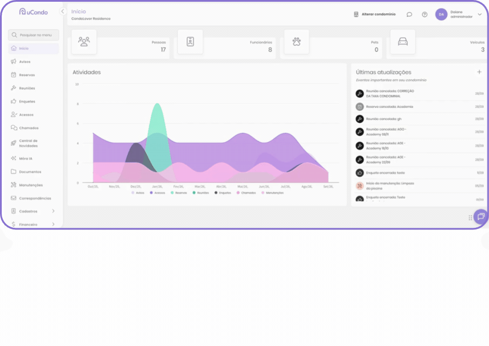Click the DA user avatar
Viewport: 489px width, 346px height.
pyautogui.click(x=441, y=14)
